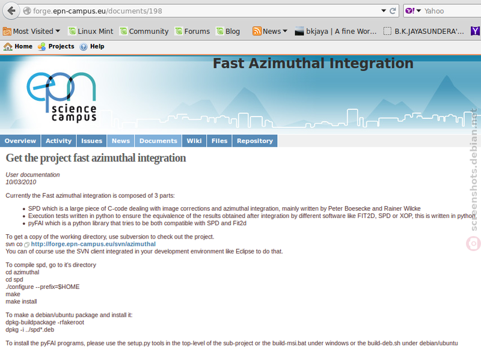Open the URL history dropdown arrow
The width and height of the screenshot is (481, 352).
(384, 11)
